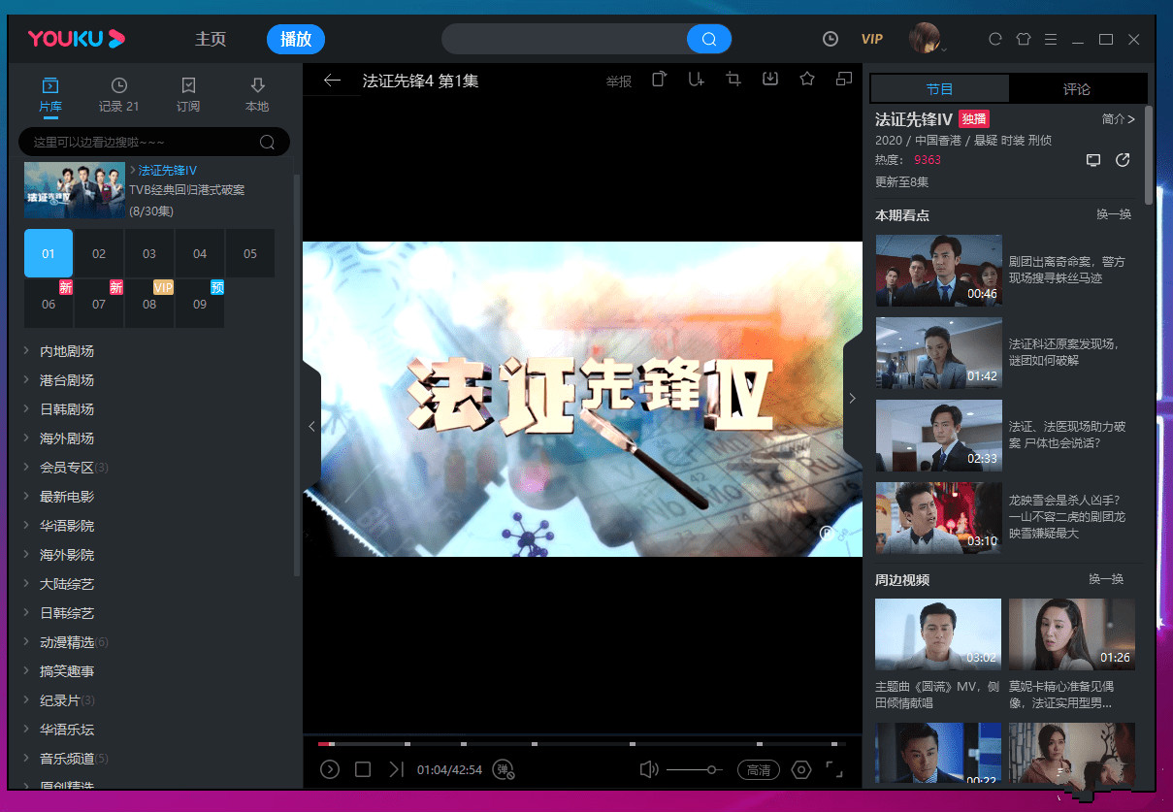1173x812 pixels.
Task: Toggle mini window mode icon
Action: click(x=844, y=79)
